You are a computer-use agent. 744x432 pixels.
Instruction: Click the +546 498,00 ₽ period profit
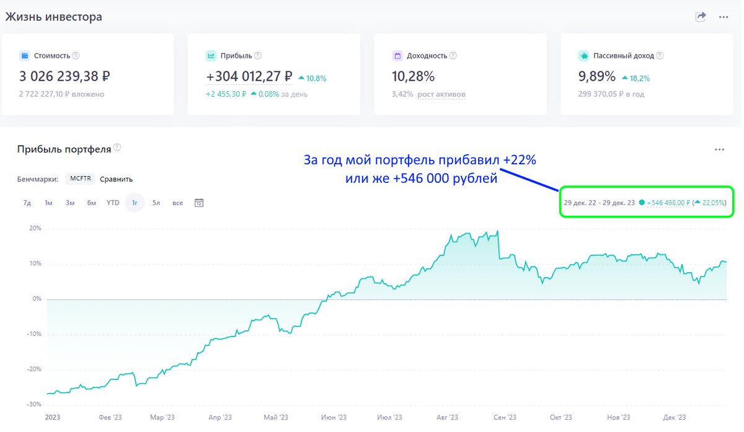point(669,203)
